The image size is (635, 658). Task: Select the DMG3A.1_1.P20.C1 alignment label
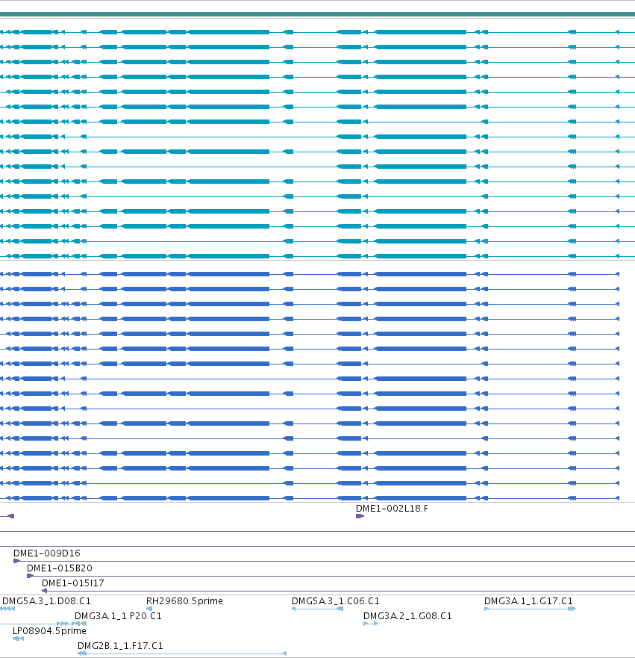pyautogui.click(x=118, y=616)
